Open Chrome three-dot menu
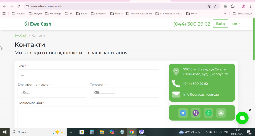 (x=250, y=6)
